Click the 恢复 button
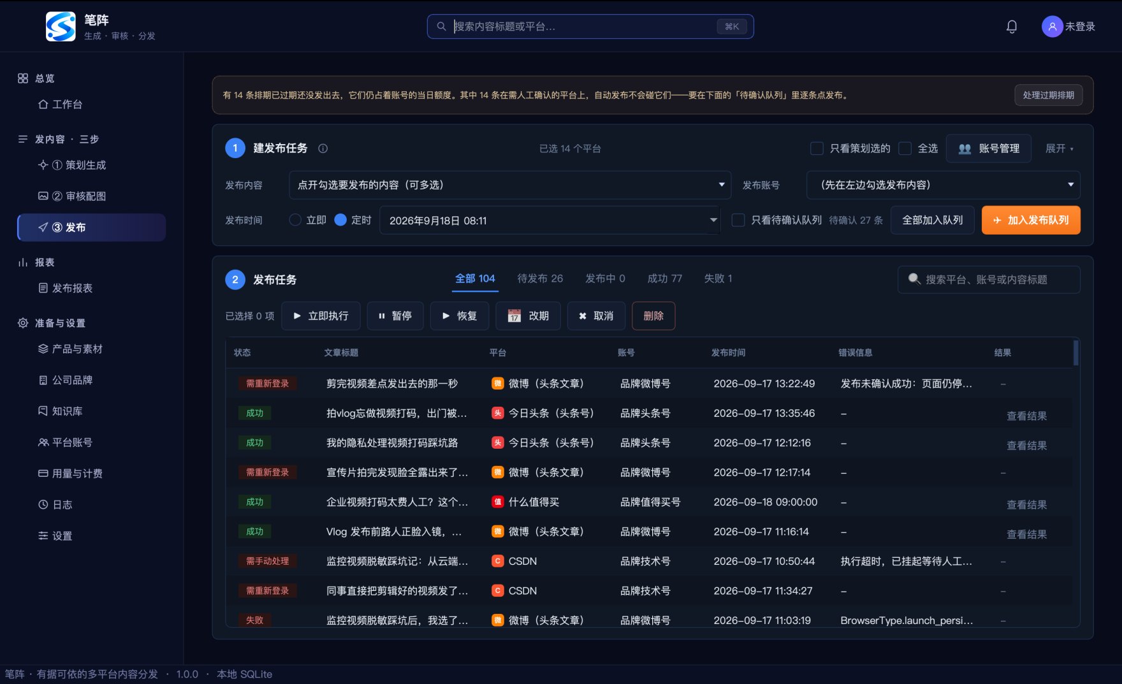The image size is (1122, 684). pyautogui.click(x=459, y=316)
